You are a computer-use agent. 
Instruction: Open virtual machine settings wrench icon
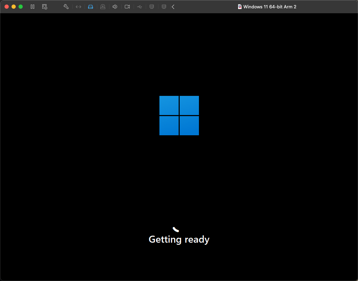click(x=66, y=7)
